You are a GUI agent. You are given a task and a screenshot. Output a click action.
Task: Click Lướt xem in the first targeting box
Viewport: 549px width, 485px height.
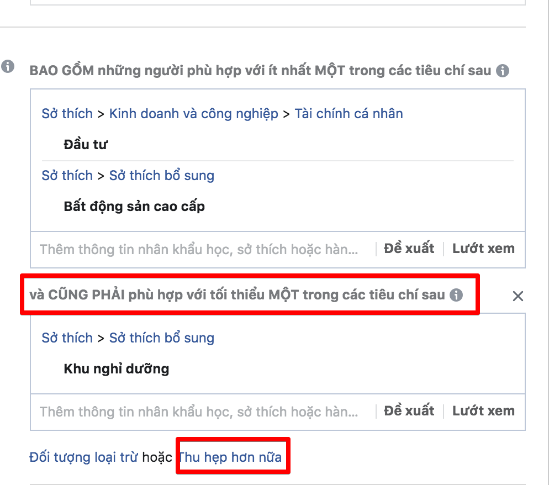483,248
